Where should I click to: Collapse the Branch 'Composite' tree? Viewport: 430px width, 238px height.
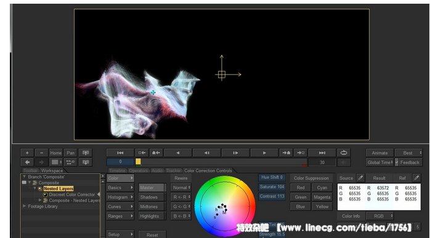[25, 177]
